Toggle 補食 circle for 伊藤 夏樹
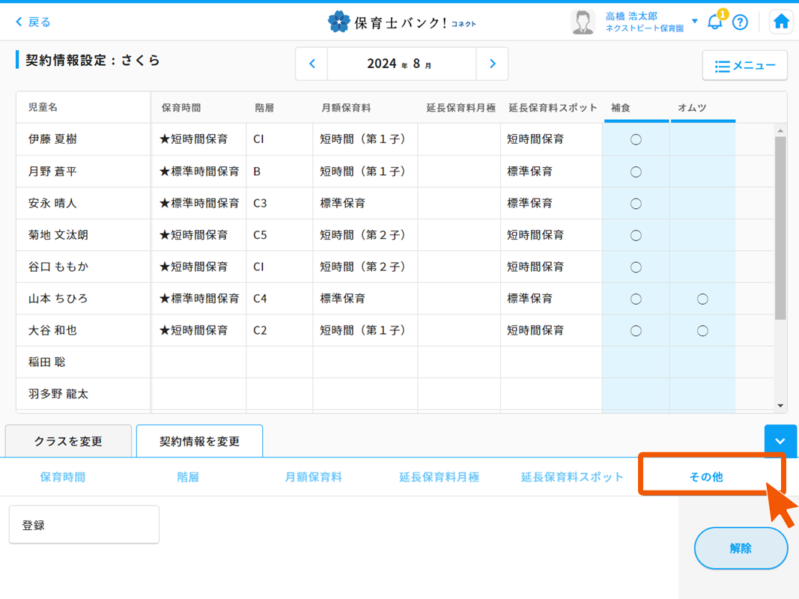This screenshot has width=799, height=599. (636, 139)
